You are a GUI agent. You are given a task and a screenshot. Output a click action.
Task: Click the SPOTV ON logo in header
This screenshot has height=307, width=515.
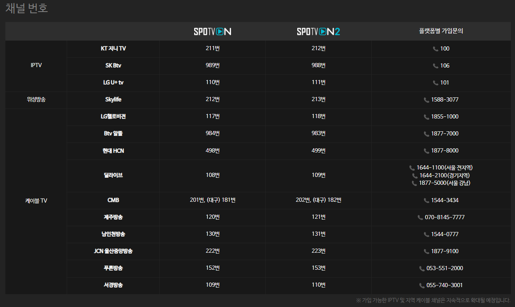212,31
